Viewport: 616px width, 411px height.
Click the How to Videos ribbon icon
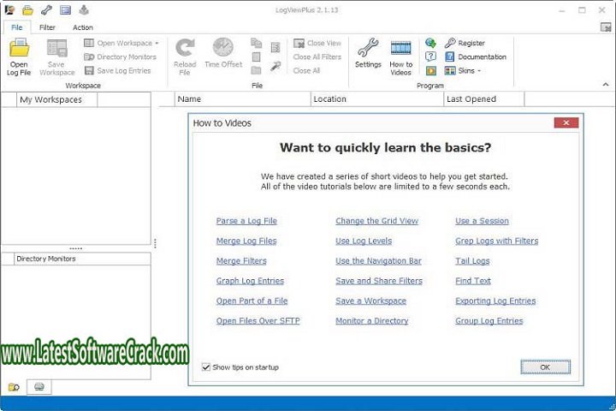tap(401, 50)
